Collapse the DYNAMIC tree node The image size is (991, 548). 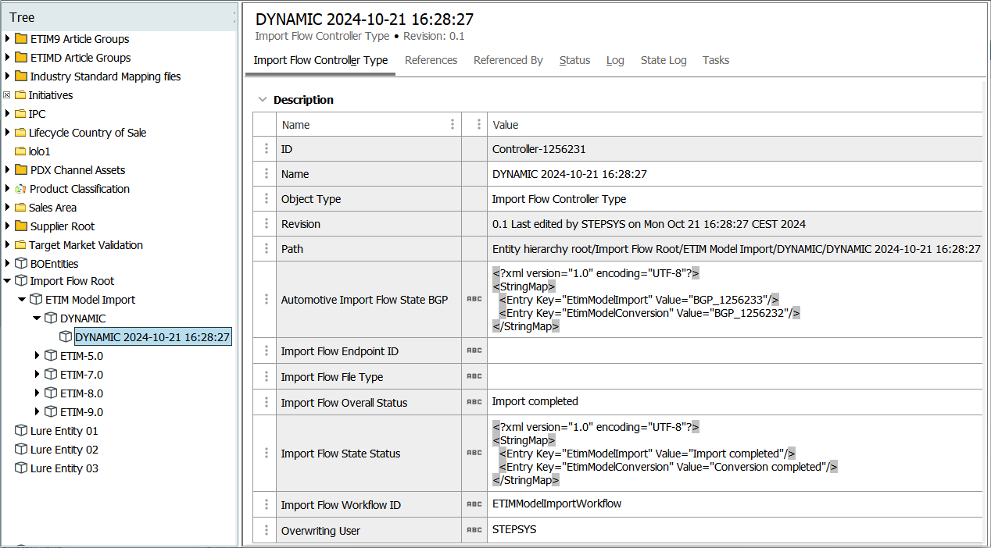tap(37, 318)
